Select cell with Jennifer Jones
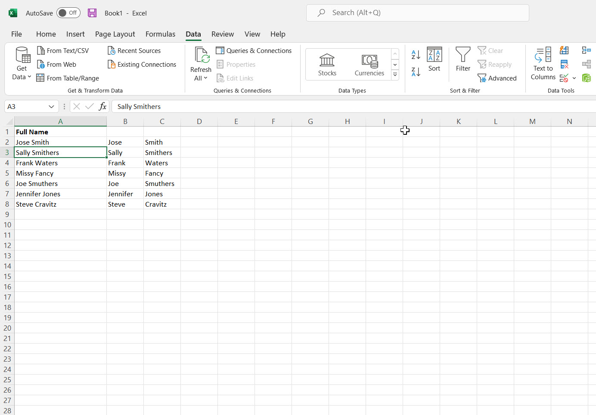 tap(60, 194)
